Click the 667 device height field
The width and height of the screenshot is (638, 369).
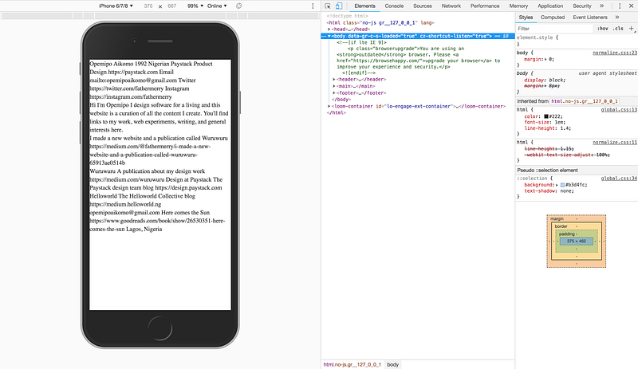(171, 6)
